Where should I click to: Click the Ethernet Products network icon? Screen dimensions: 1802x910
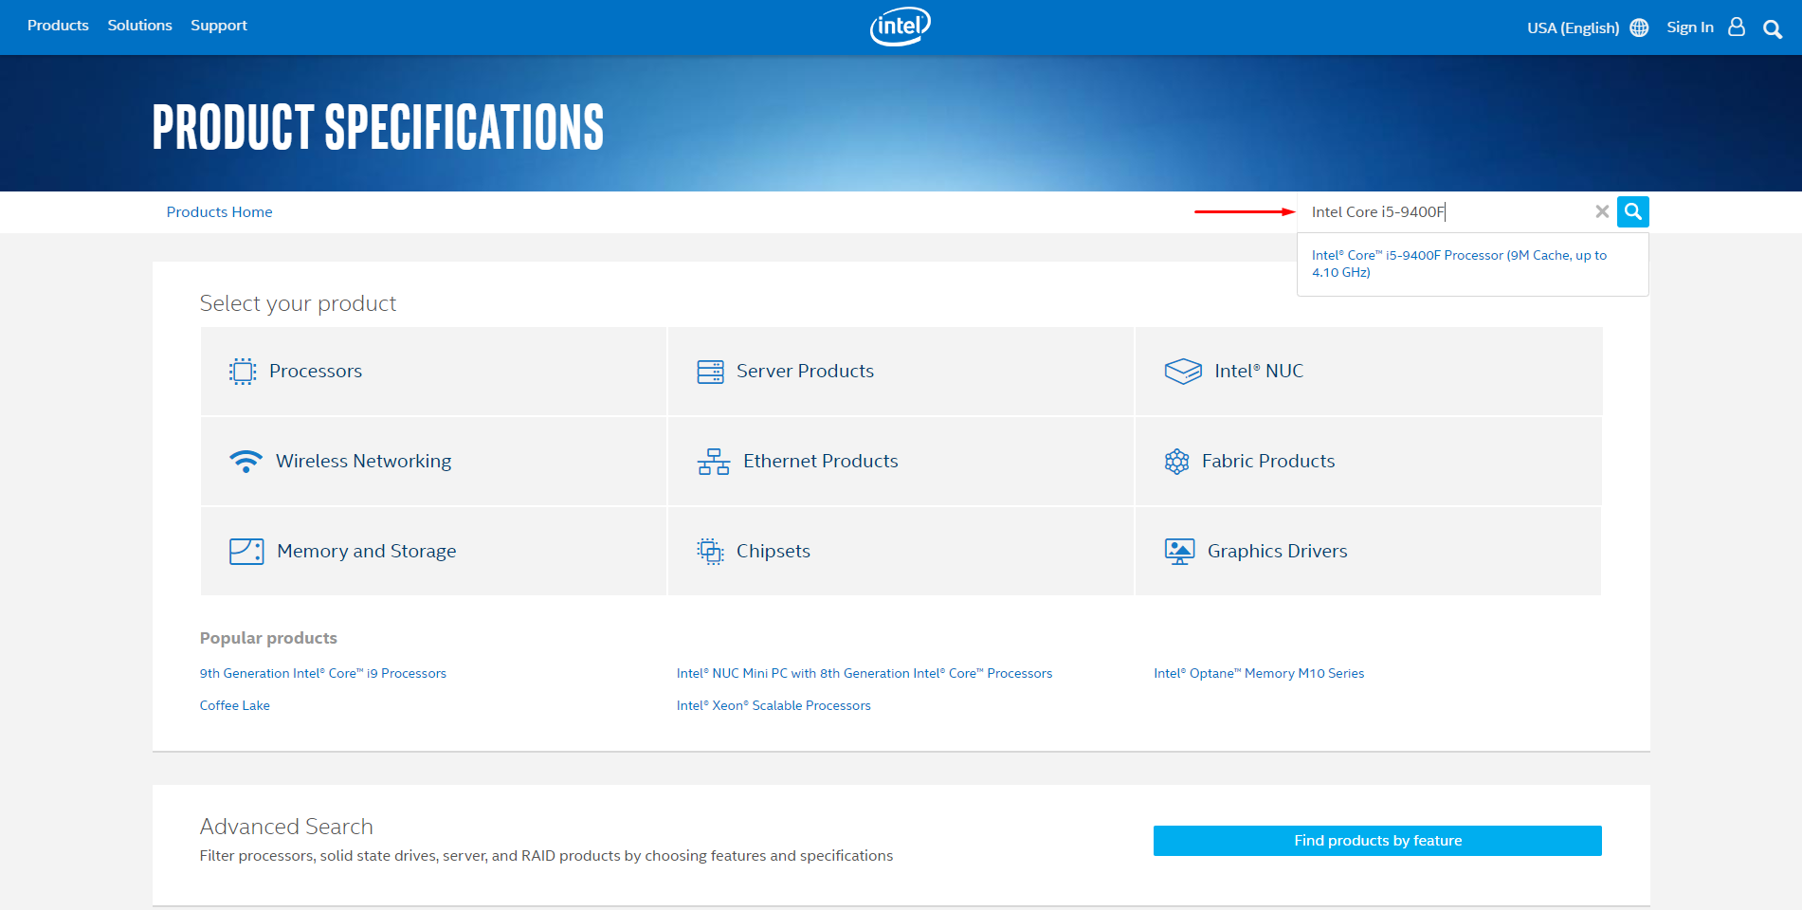point(714,462)
